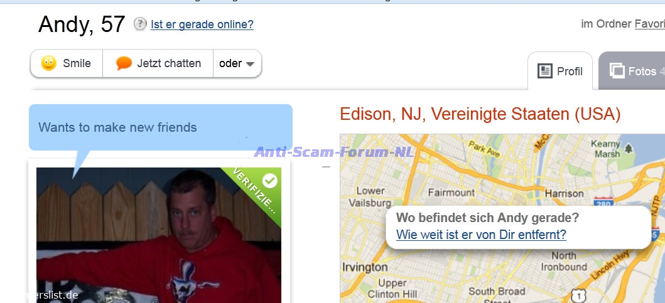665x303 pixels.
Task: Open the oder options menu
Action: click(x=237, y=63)
